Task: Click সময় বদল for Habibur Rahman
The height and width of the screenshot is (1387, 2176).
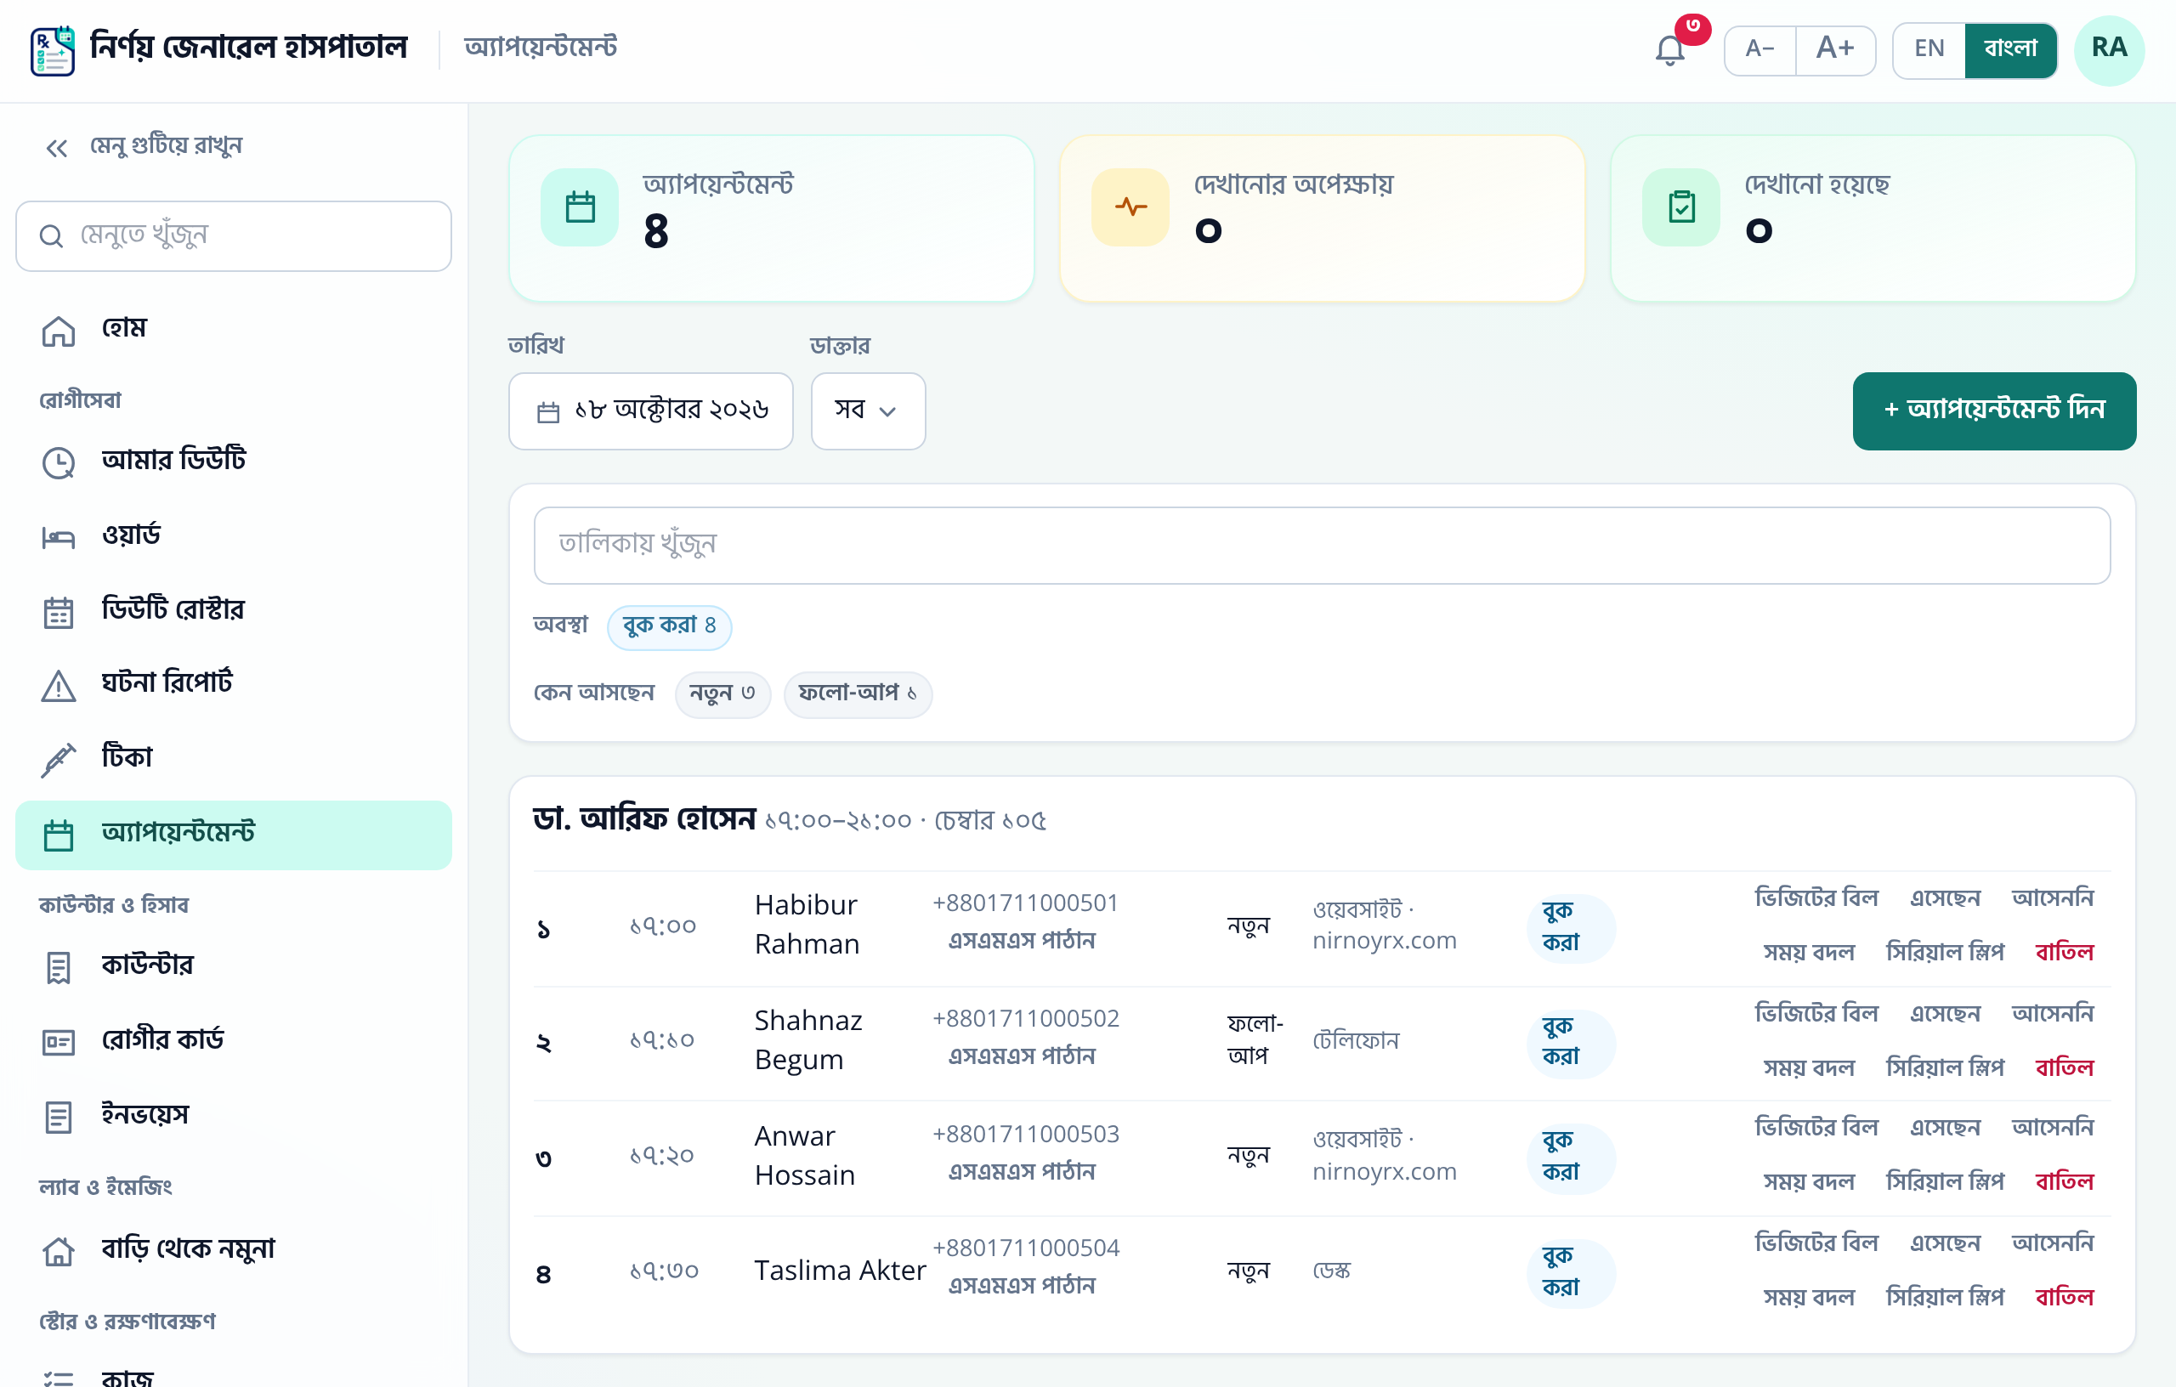Action: [1808, 953]
